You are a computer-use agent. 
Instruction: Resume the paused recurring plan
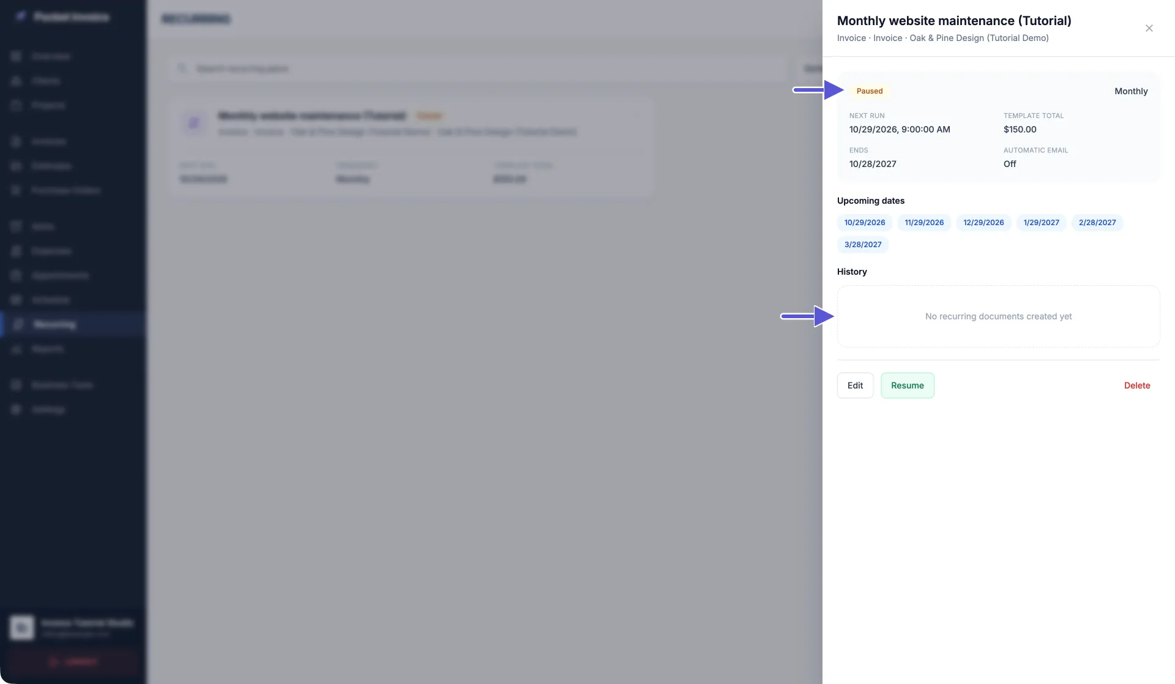[x=907, y=385]
